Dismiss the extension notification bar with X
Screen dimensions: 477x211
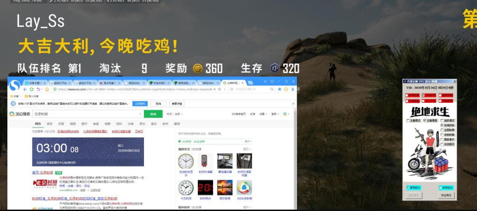tap(293, 104)
